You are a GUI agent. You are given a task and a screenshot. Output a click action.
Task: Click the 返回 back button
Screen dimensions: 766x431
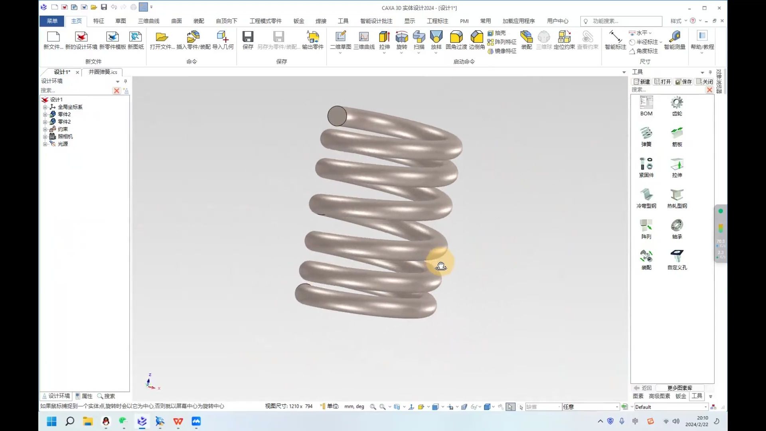(x=643, y=388)
